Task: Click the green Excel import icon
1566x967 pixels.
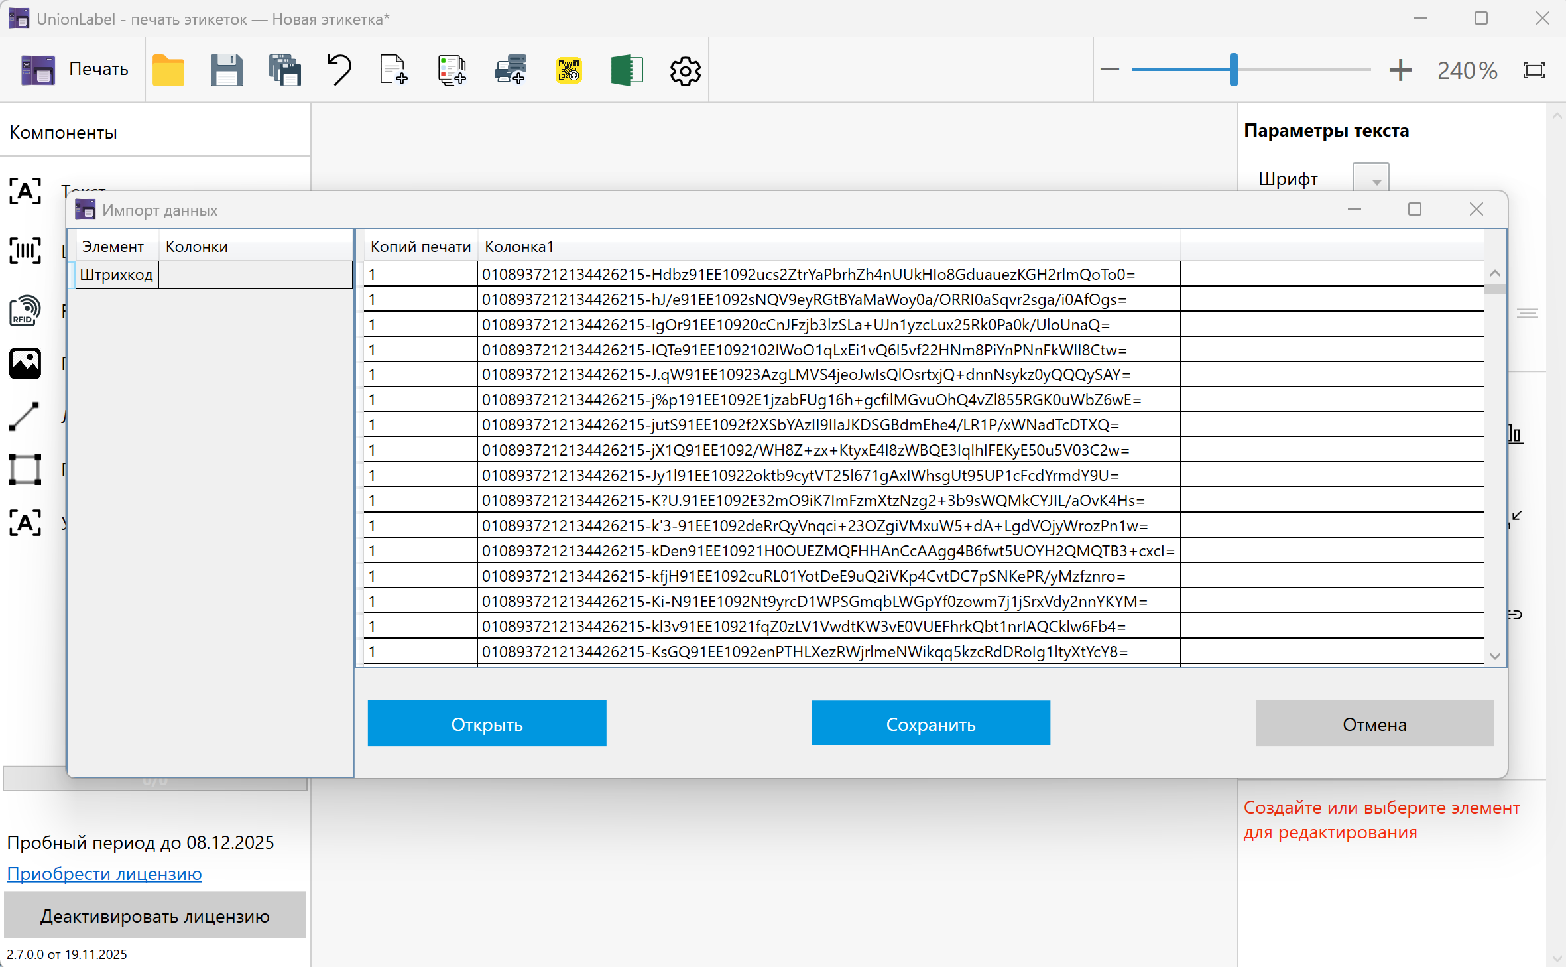Action: point(627,70)
